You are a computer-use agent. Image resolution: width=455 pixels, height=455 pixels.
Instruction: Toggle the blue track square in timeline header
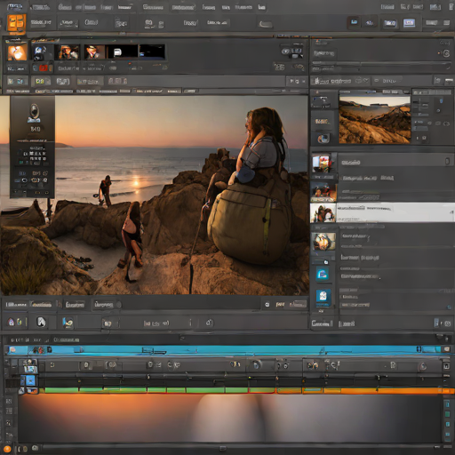click(30, 380)
